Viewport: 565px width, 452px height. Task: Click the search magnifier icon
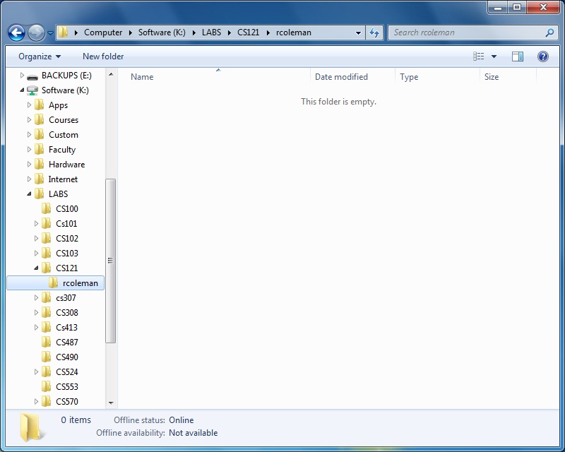tap(549, 32)
